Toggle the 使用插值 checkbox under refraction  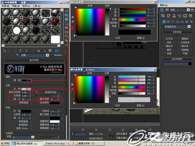tap(30, 121)
